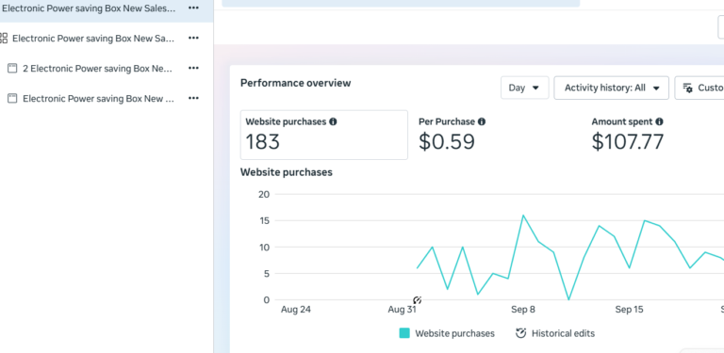Open the Day granularity dropdown
Screen dimensions: 724x353
pos(524,88)
